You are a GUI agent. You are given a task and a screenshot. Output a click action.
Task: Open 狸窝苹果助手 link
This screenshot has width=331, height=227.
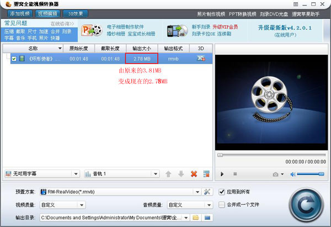[306, 14]
